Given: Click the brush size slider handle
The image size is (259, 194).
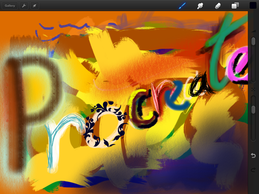Looking at the screenshot, I should click(253, 41).
